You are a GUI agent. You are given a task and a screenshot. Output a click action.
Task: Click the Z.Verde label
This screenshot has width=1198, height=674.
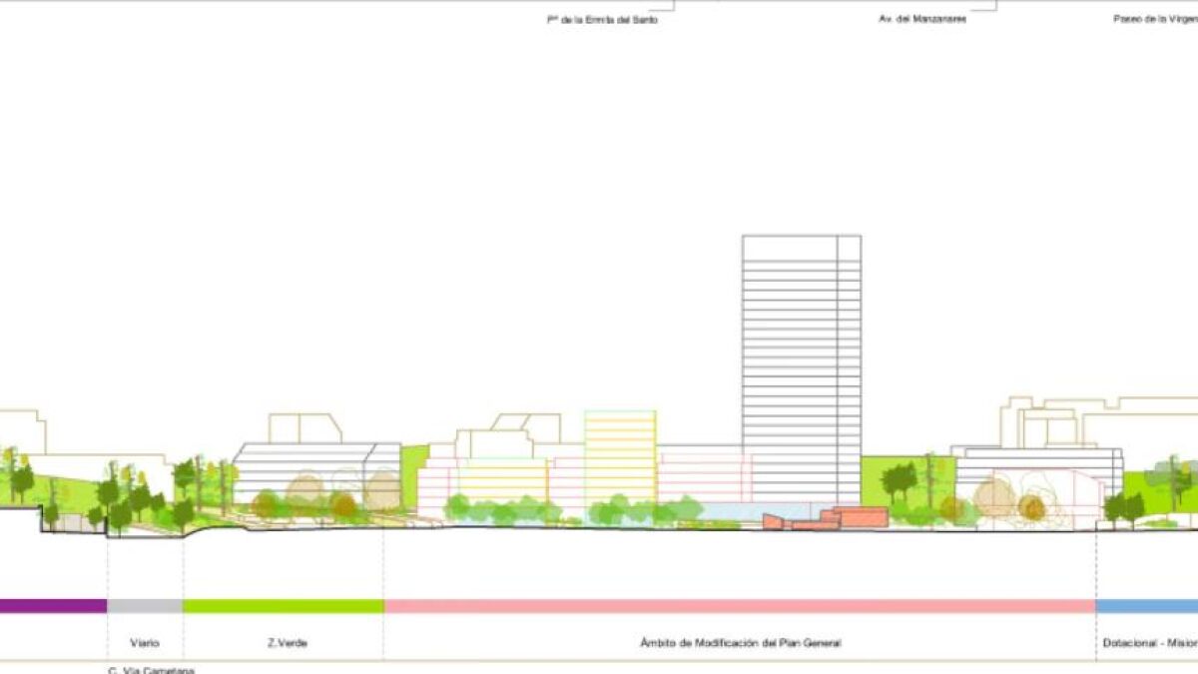click(x=288, y=644)
